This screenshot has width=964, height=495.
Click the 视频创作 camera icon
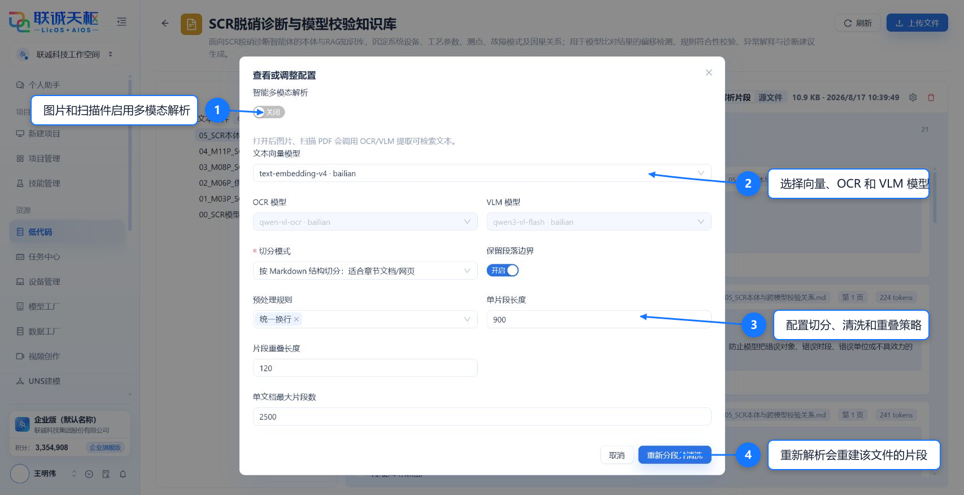[20, 356]
